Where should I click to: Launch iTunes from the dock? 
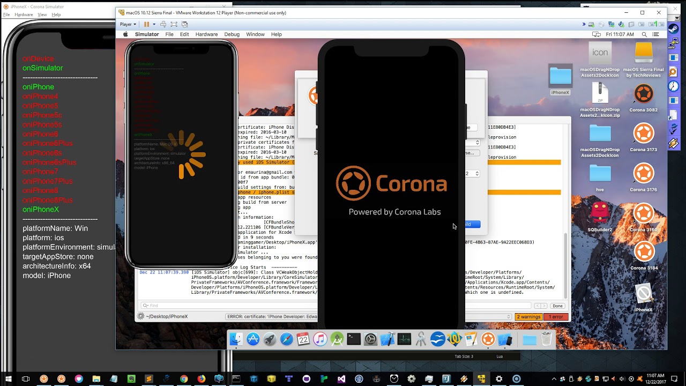320,339
